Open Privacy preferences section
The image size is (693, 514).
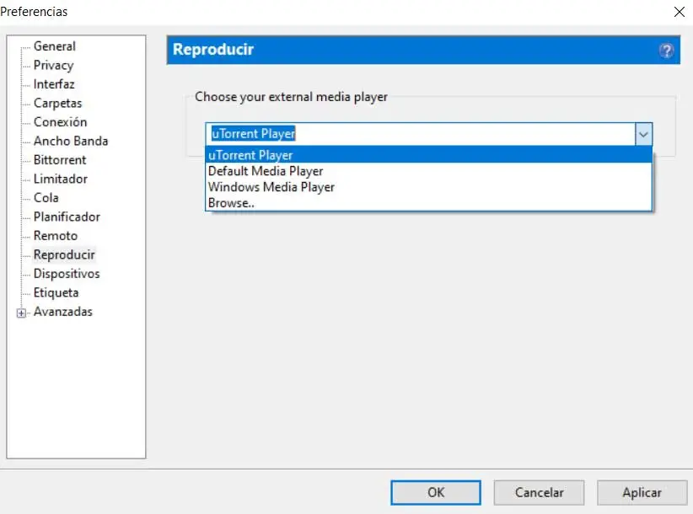pyautogui.click(x=53, y=66)
